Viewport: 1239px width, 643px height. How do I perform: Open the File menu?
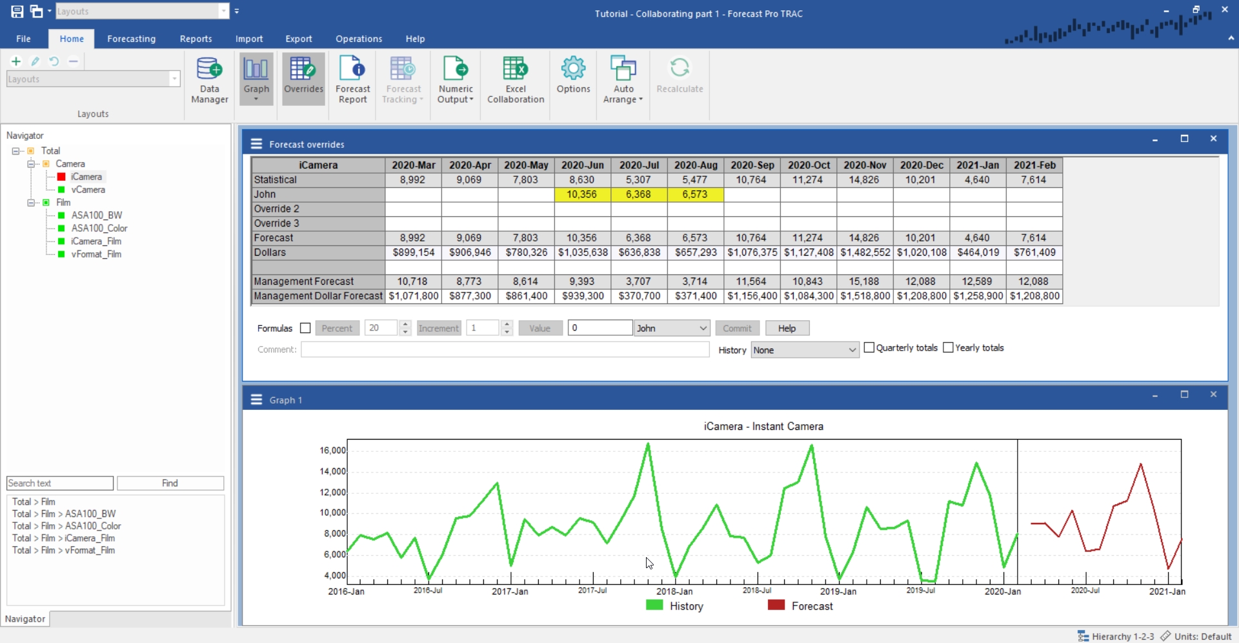pyautogui.click(x=23, y=39)
